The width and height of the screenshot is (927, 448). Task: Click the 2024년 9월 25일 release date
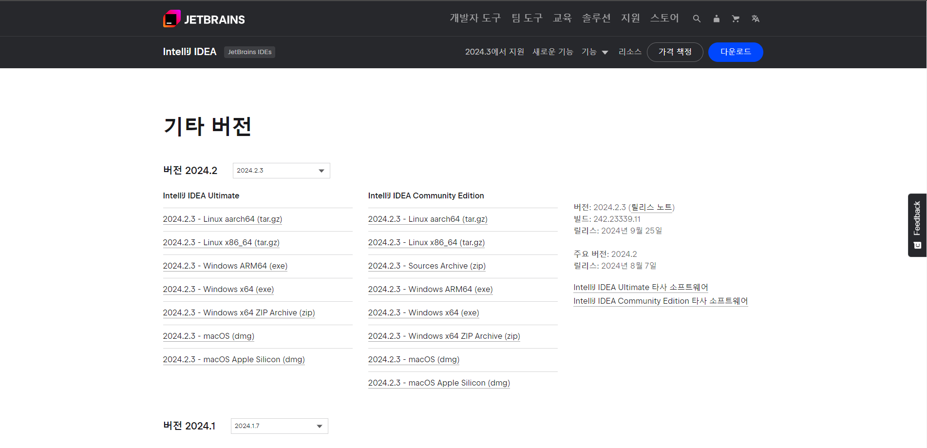click(x=632, y=231)
